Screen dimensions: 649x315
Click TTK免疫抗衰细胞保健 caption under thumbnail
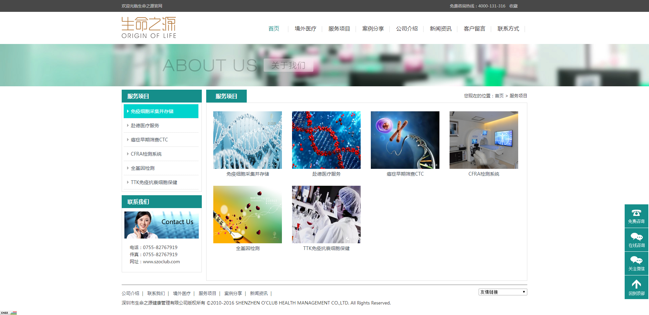click(x=326, y=248)
